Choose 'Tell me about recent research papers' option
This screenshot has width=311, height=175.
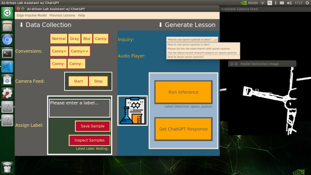click(x=202, y=53)
